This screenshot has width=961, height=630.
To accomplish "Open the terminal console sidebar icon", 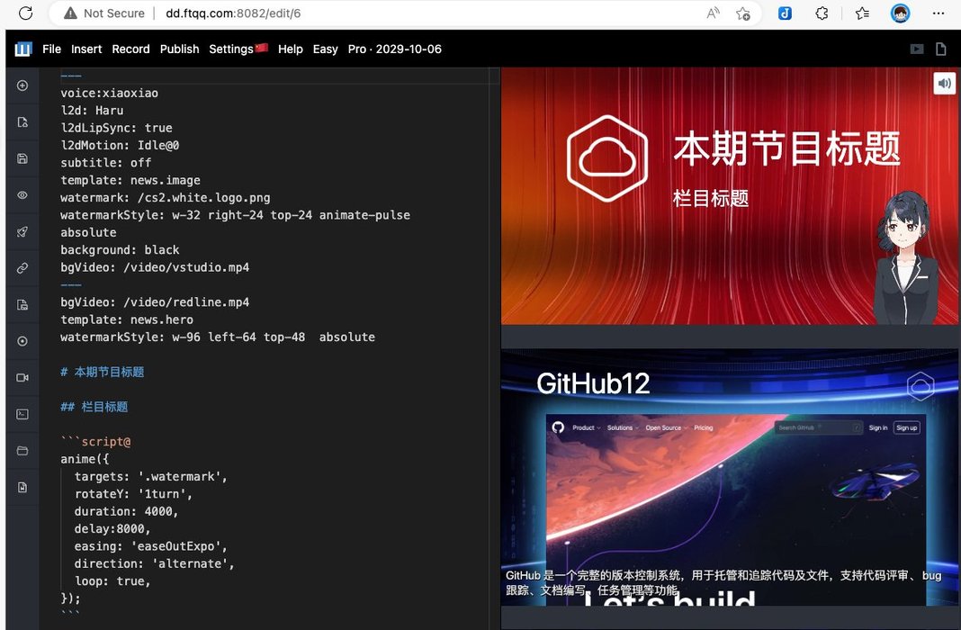I will coord(22,414).
